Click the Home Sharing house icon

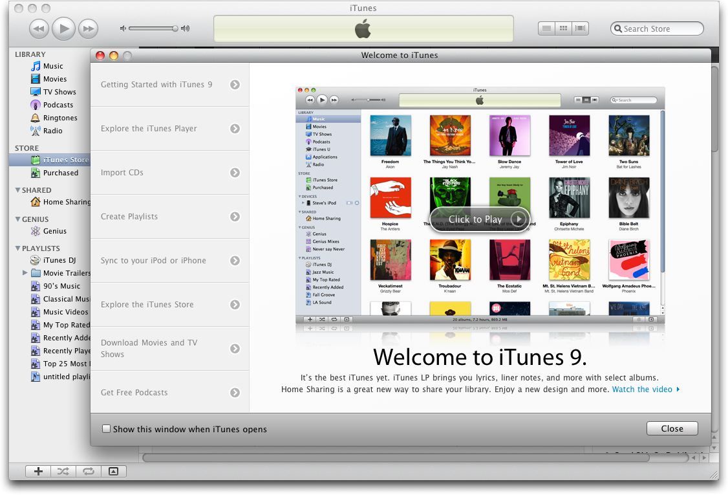click(36, 202)
